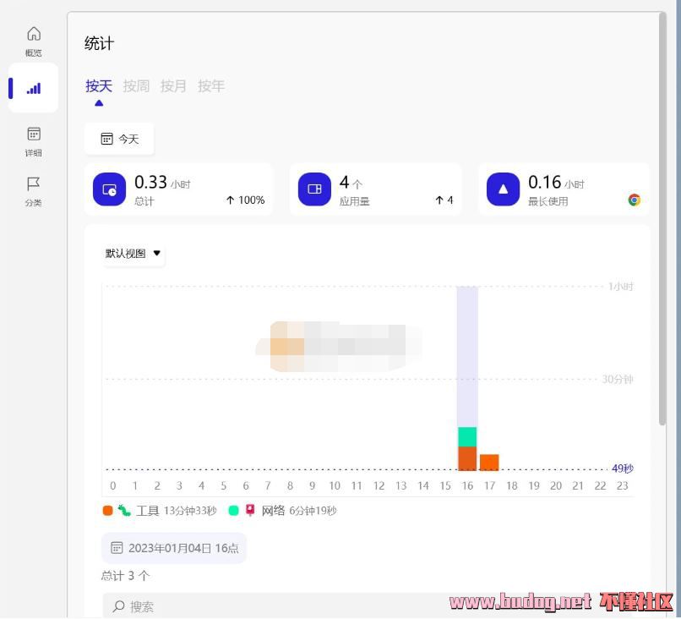Switch to the 按年 tab
The image size is (681, 619).
tap(210, 86)
